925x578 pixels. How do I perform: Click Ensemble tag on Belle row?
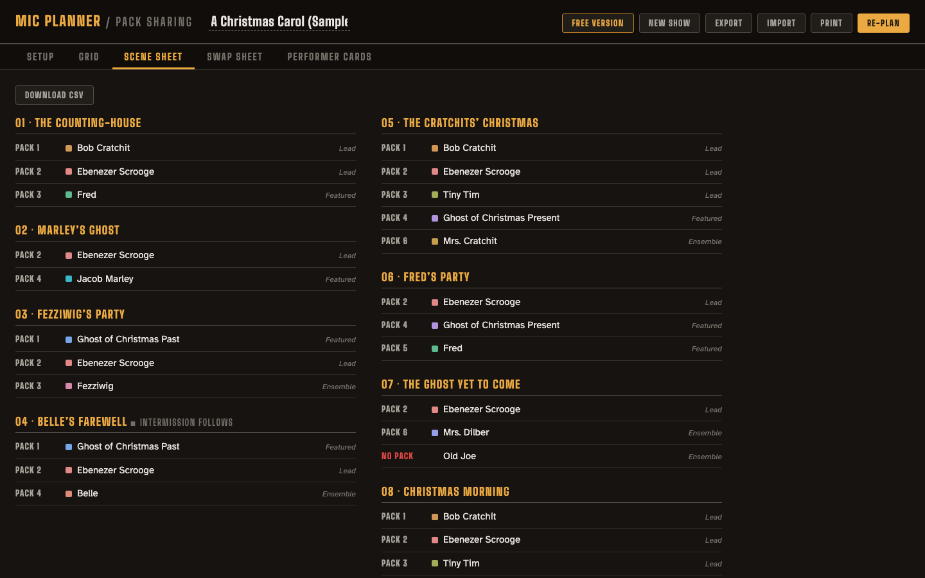[x=339, y=494]
